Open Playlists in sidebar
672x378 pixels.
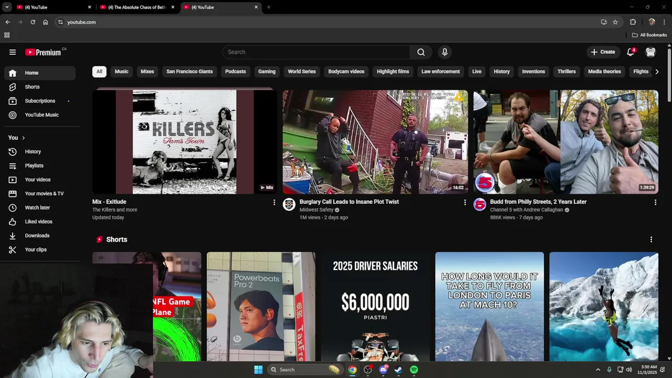40,165
